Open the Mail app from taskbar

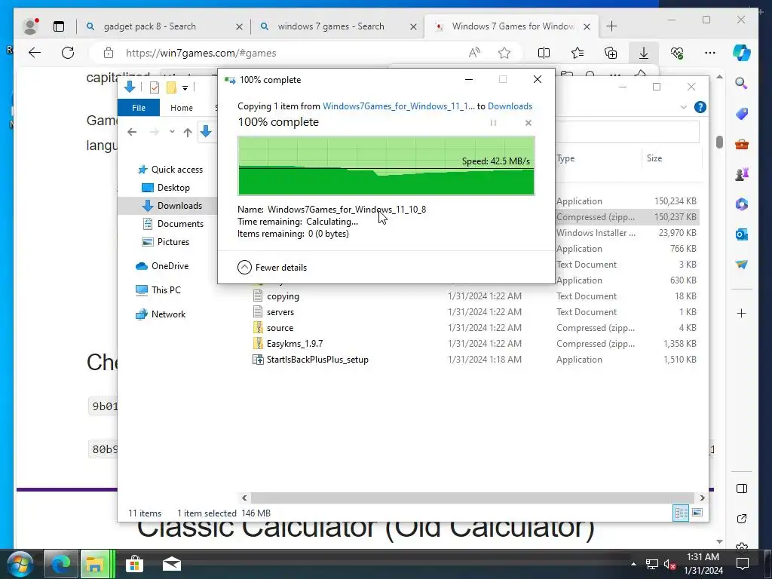pos(172,564)
